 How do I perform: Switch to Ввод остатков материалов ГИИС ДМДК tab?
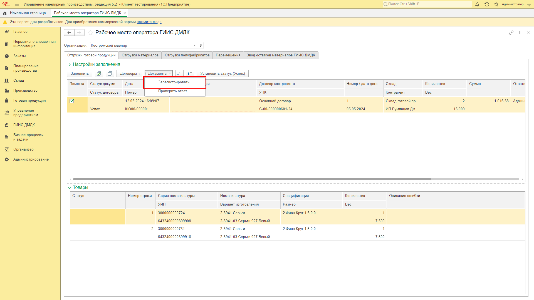click(x=281, y=55)
